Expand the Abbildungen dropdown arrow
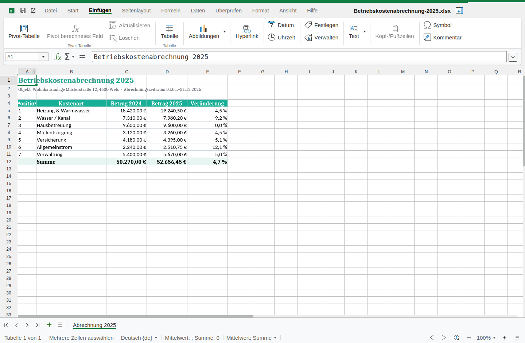This screenshot has width=525, height=343. click(225, 31)
